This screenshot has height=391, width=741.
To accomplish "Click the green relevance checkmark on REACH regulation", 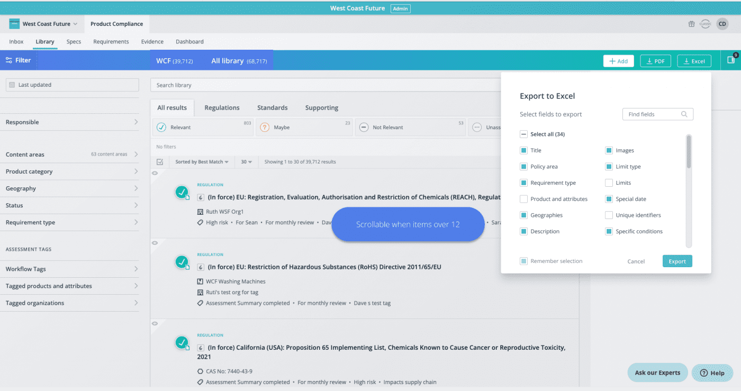I will point(182,192).
